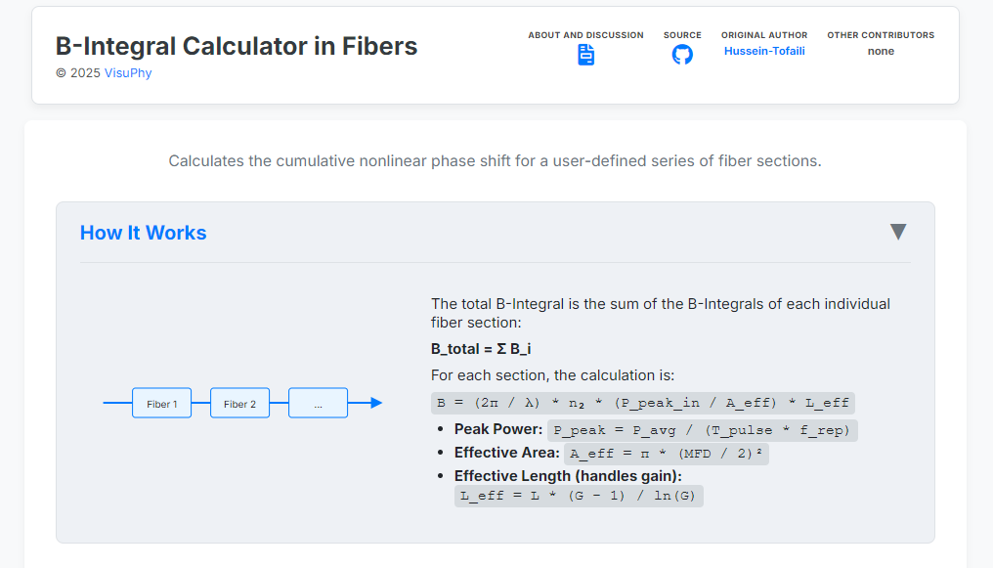Select the Fiber 1 box in the diagram

click(161, 402)
